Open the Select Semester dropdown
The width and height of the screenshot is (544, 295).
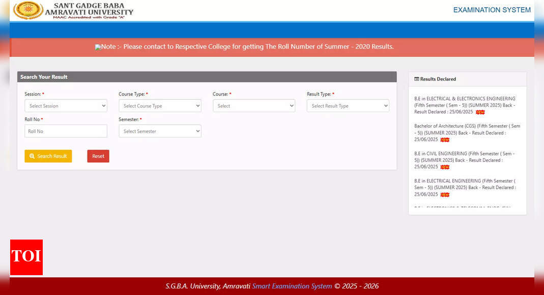160,131
